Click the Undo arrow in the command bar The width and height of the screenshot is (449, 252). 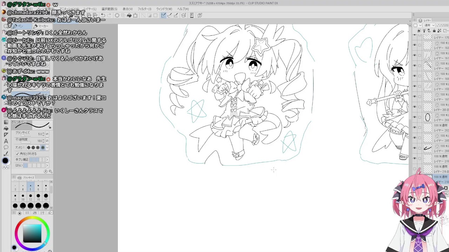click(x=103, y=15)
